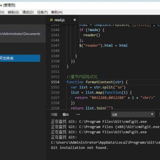Click function name formatContent
The height and width of the screenshot is (160, 160).
click(99, 82)
